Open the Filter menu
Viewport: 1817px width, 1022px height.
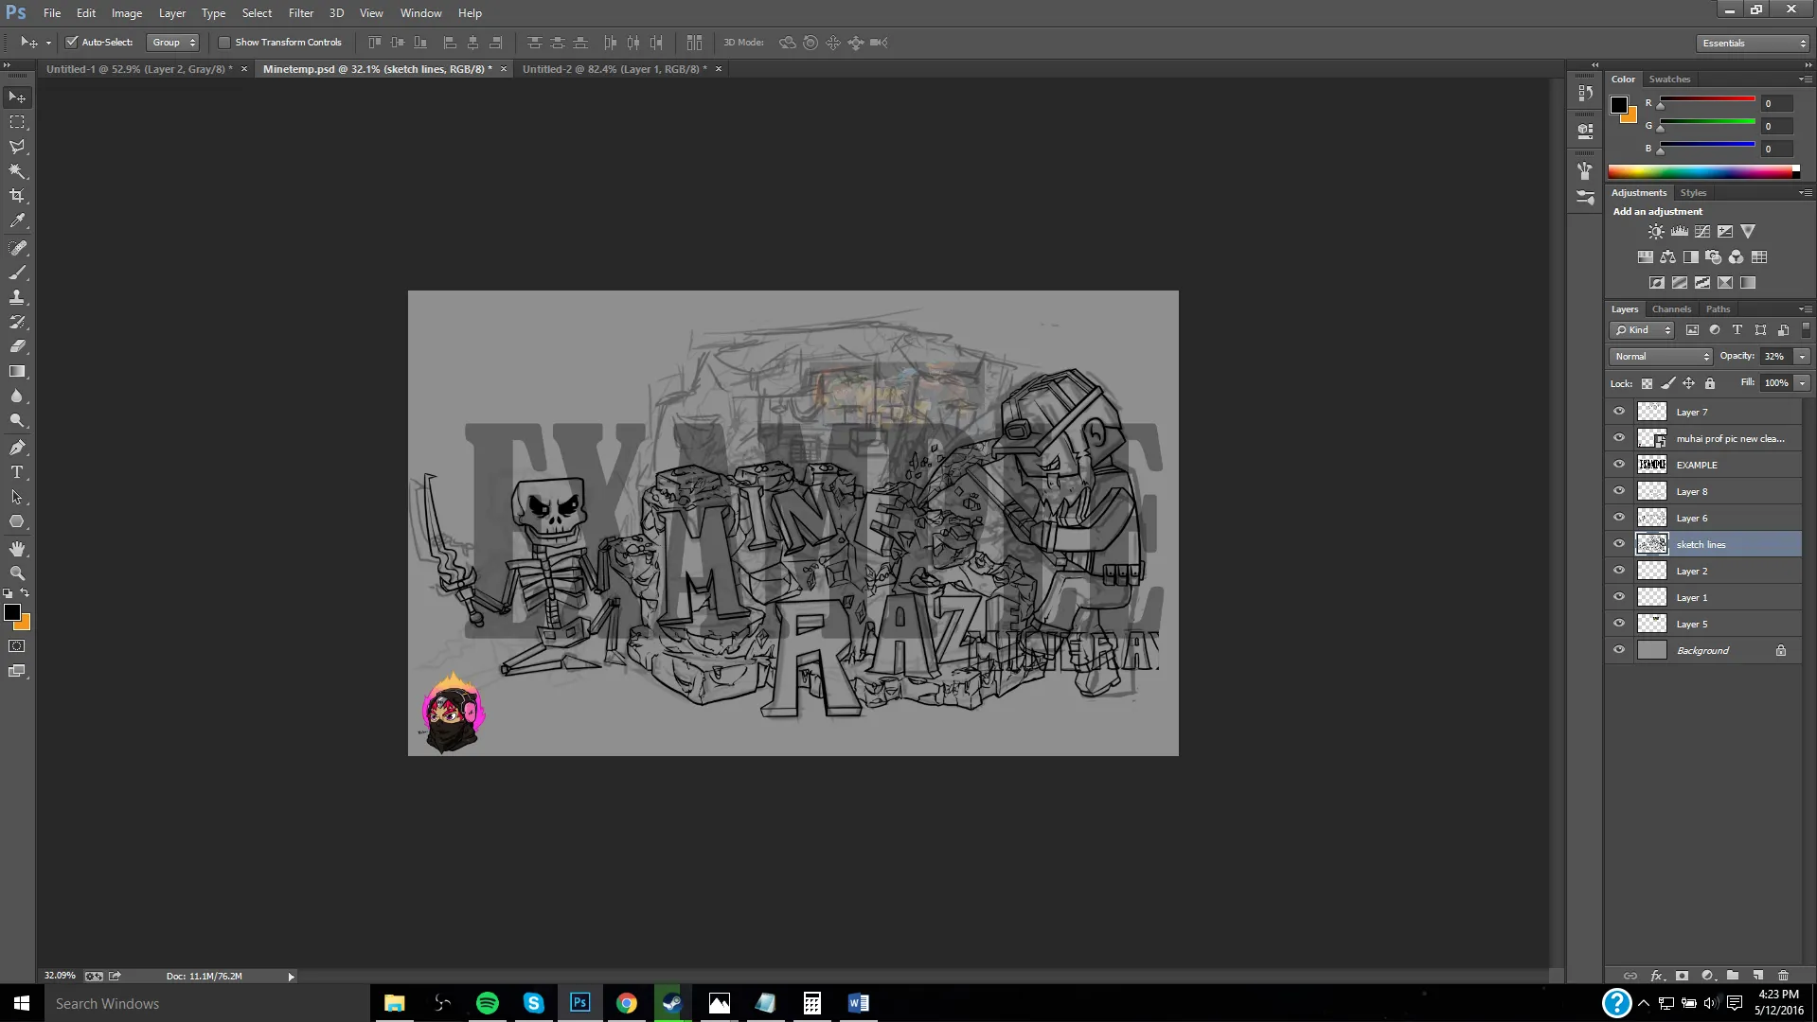coord(300,13)
